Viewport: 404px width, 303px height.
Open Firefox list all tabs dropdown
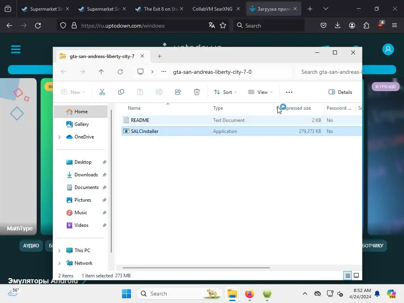(326, 9)
